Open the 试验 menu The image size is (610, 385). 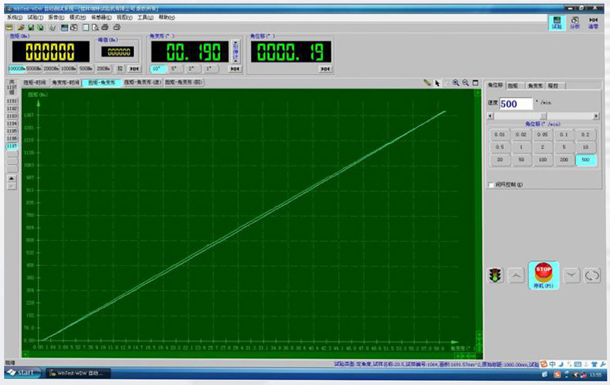[35, 17]
